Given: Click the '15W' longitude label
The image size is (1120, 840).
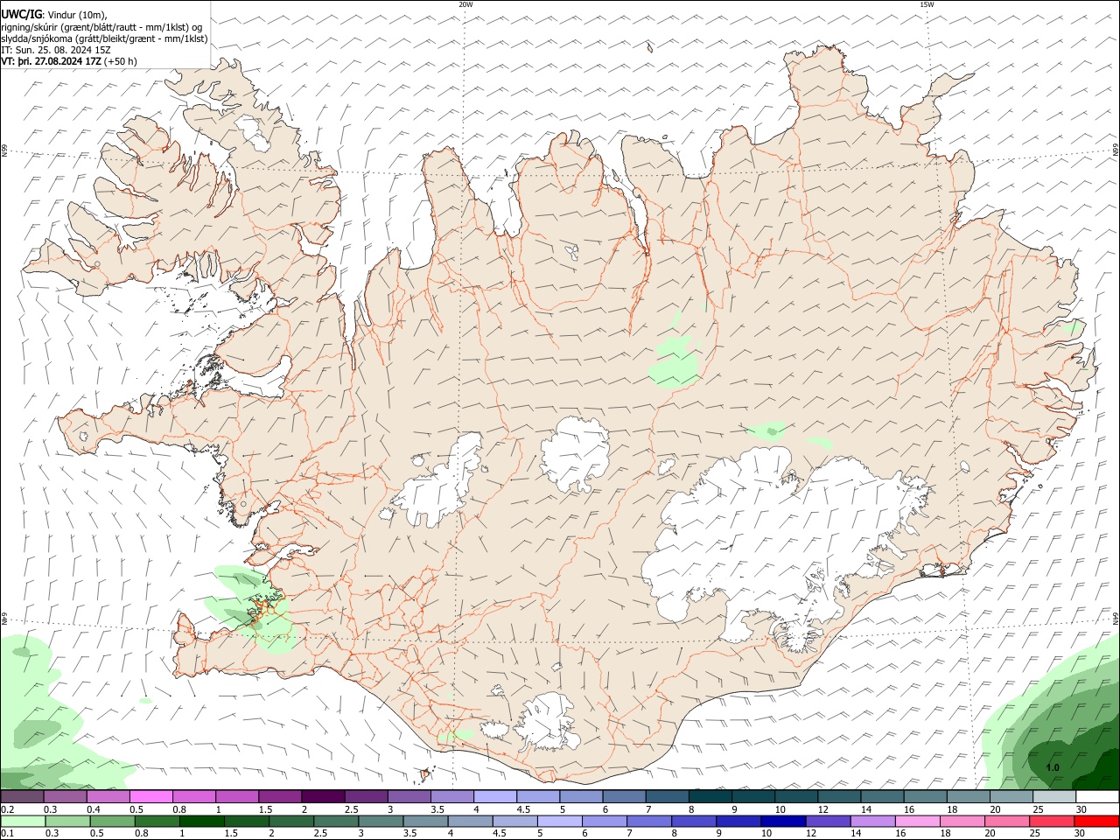Looking at the screenshot, I should [927, 4].
